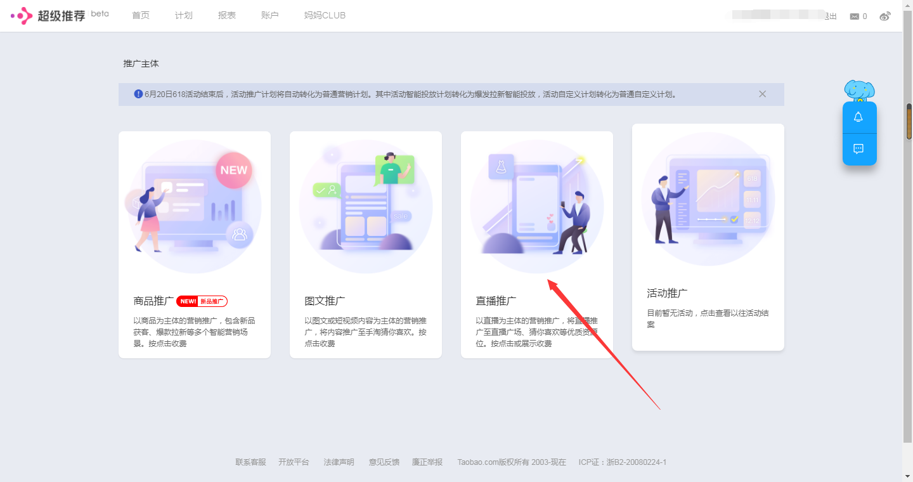Open the Weibo icon in header
The width and height of the screenshot is (913, 482).
coord(885,16)
